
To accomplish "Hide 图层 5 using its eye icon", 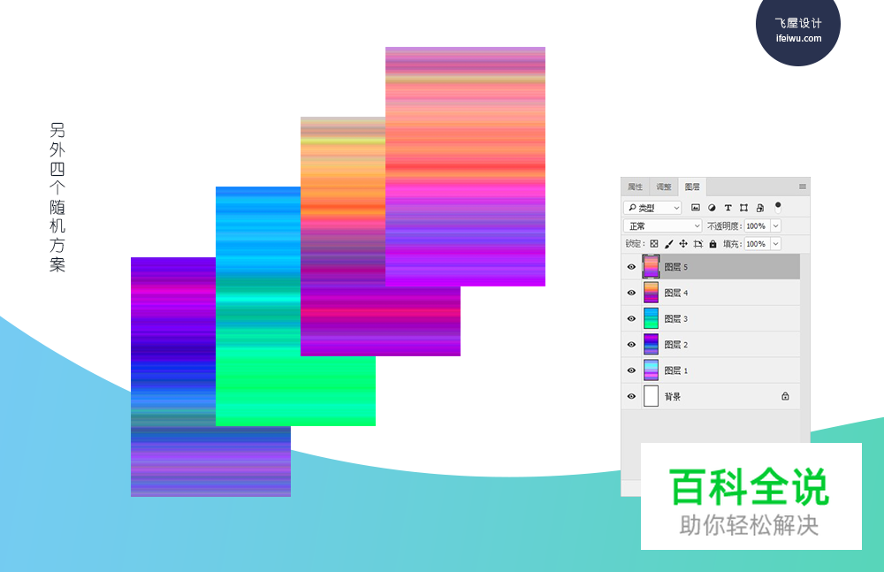I will (631, 267).
